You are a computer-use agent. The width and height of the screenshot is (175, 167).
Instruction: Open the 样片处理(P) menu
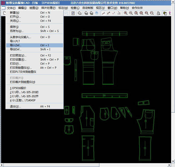48,8
